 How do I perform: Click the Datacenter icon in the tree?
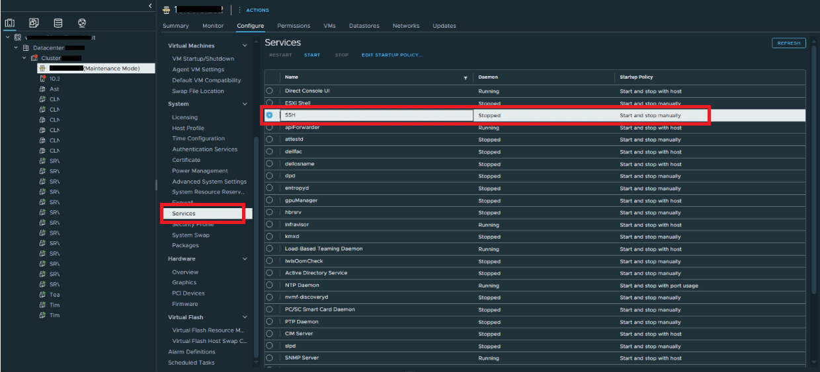[26, 48]
